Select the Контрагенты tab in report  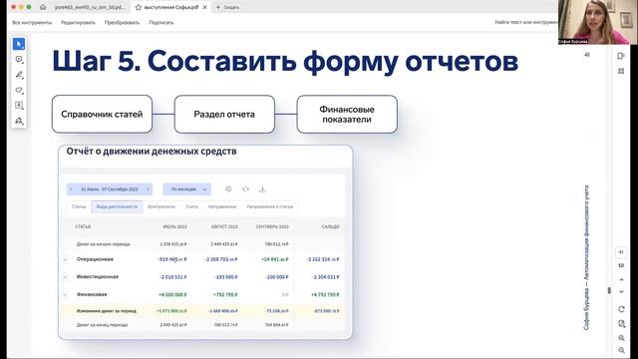(161, 206)
